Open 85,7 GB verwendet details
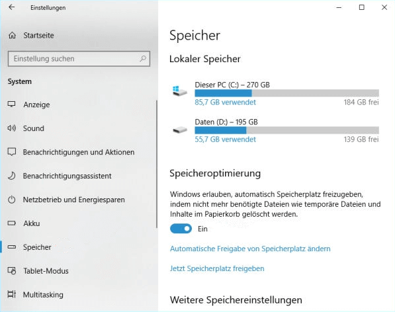The height and width of the screenshot is (312, 395). click(225, 102)
